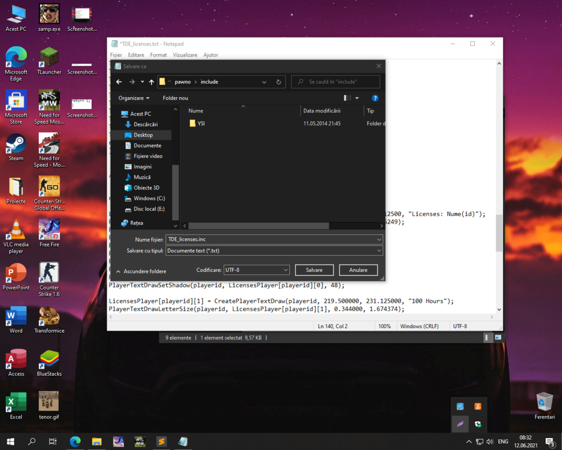The image size is (562, 450).
Task: Click the Salvare button
Action: pos(314,270)
